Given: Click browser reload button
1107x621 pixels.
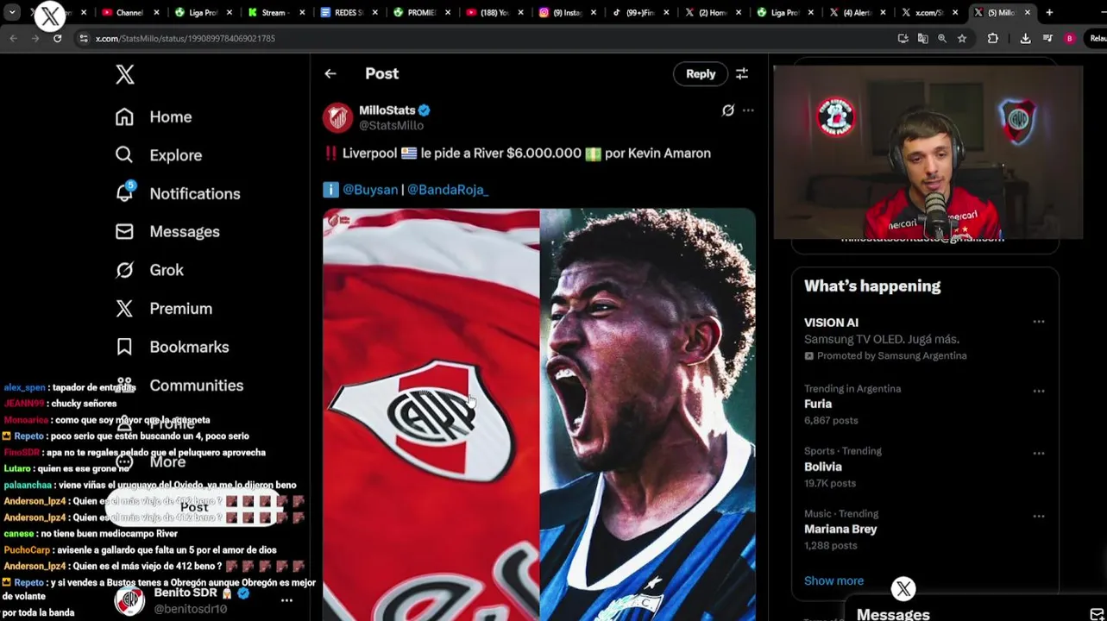Looking at the screenshot, I should click(57, 38).
